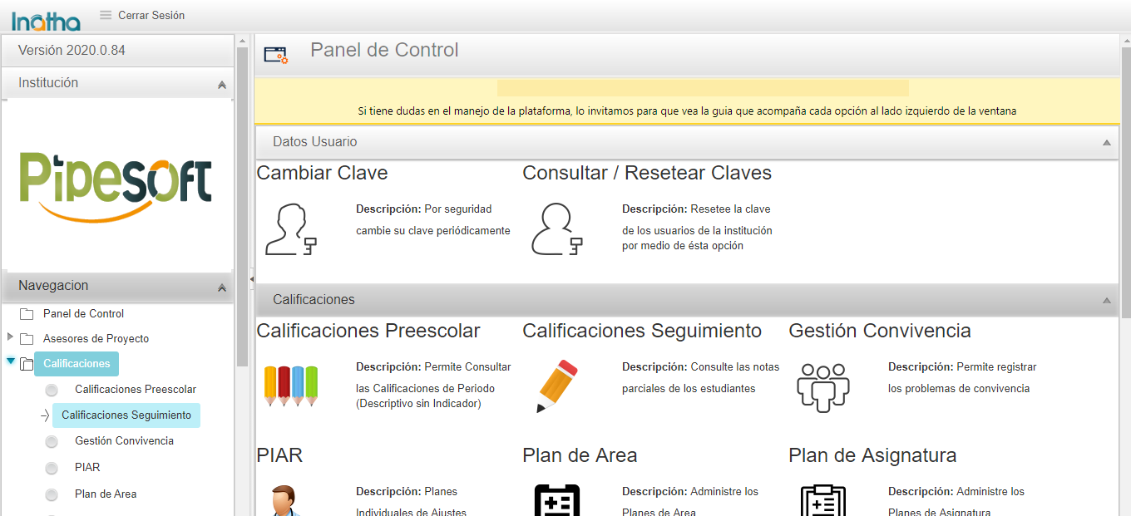Click the Plan de Asignatura clipboard icon
The image size is (1131, 516).
tap(822, 501)
